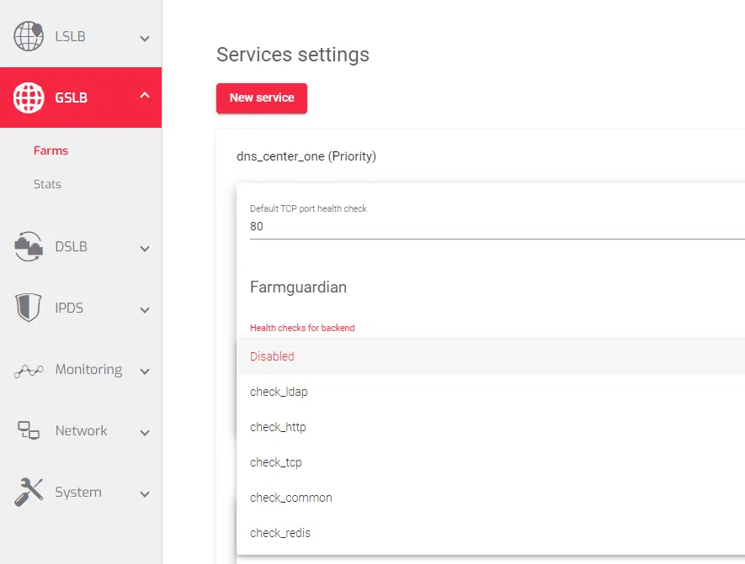Expand the DSLB section arrow
The height and width of the screenshot is (564, 745).
point(145,249)
